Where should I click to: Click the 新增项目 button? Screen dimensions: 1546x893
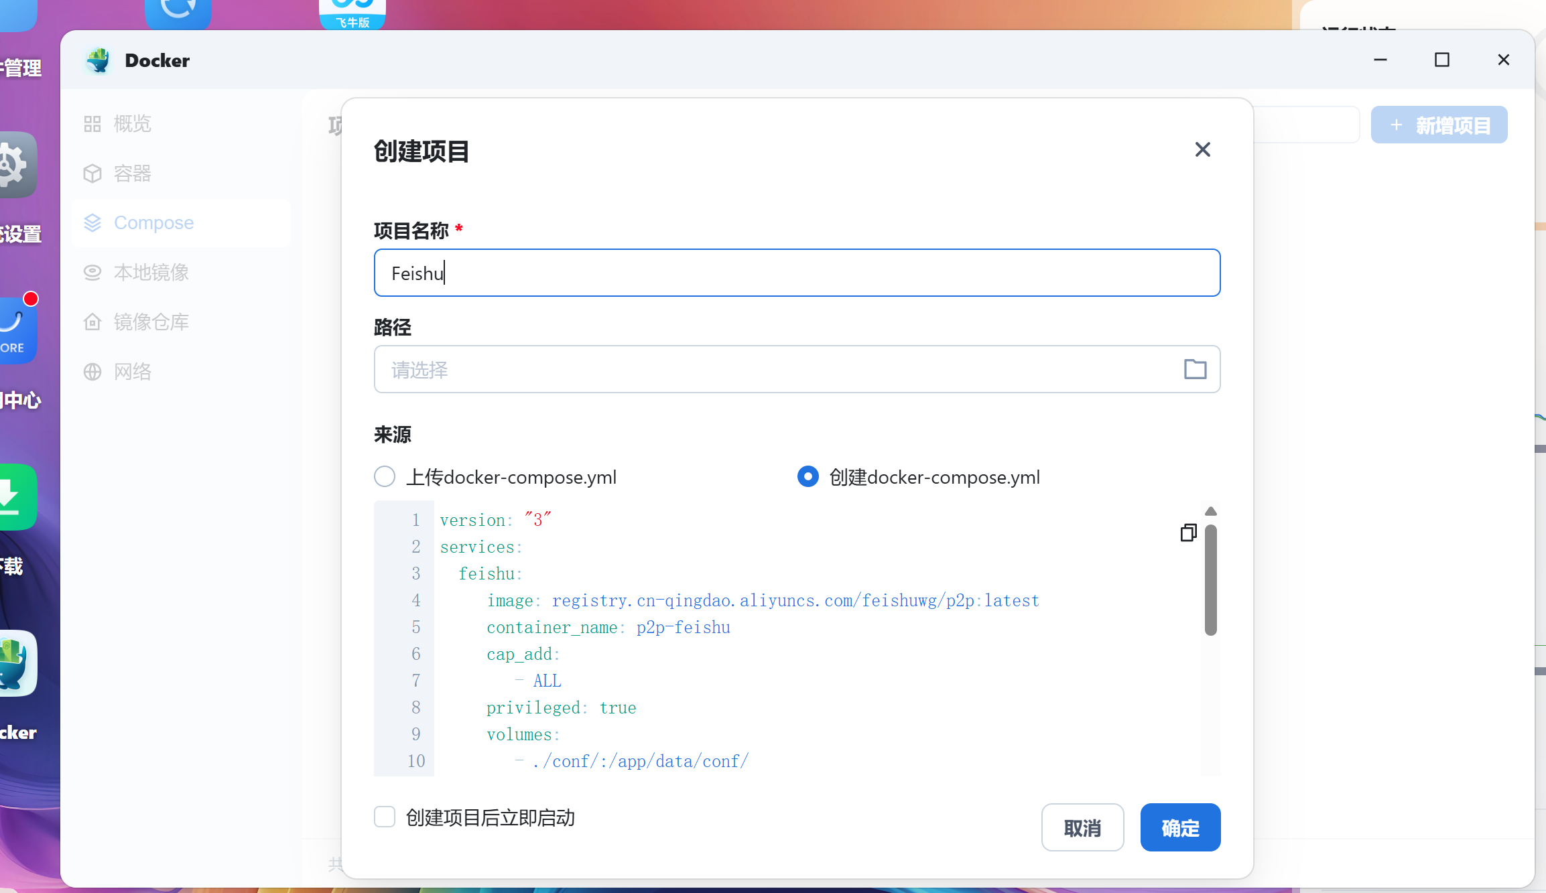(1439, 125)
